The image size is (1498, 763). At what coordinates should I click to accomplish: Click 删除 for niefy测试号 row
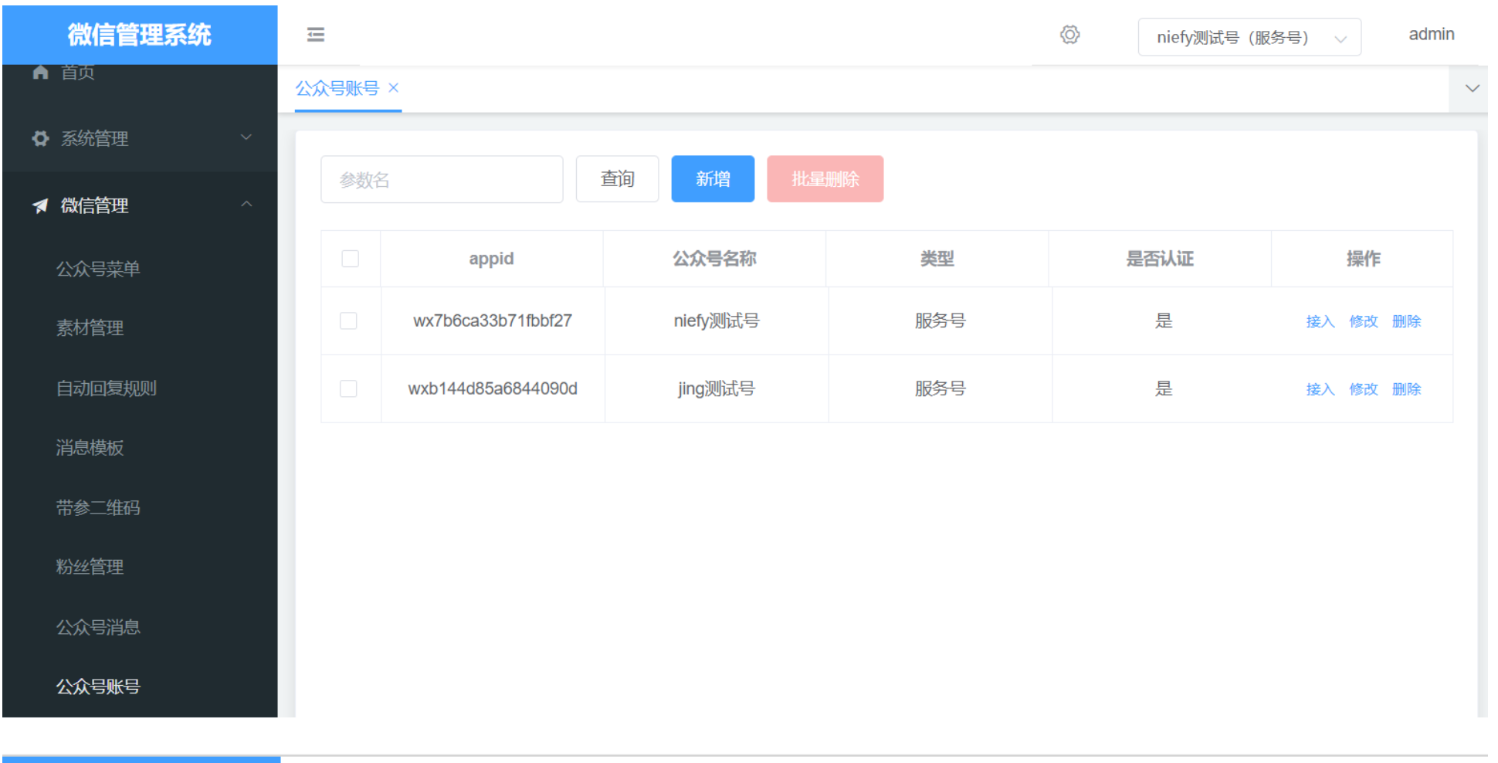pyautogui.click(x=1407, y=321)
